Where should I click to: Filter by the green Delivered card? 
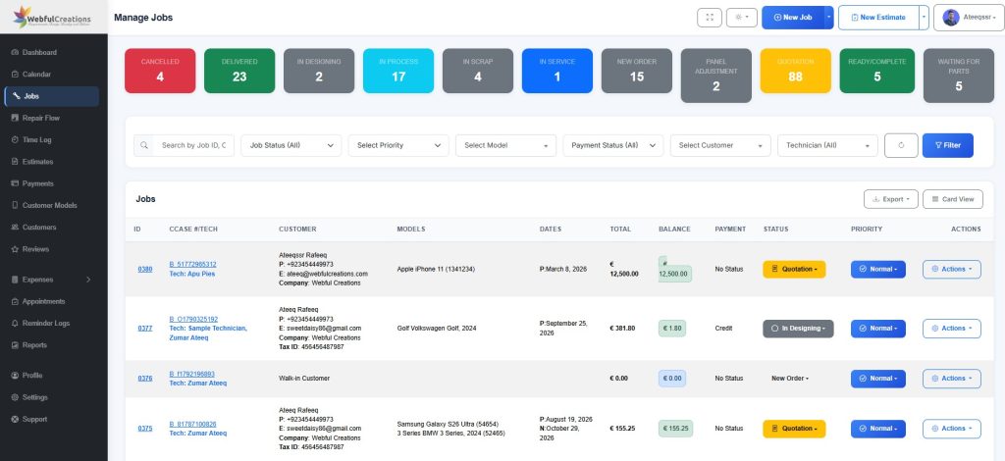click(x=239, y=71)
